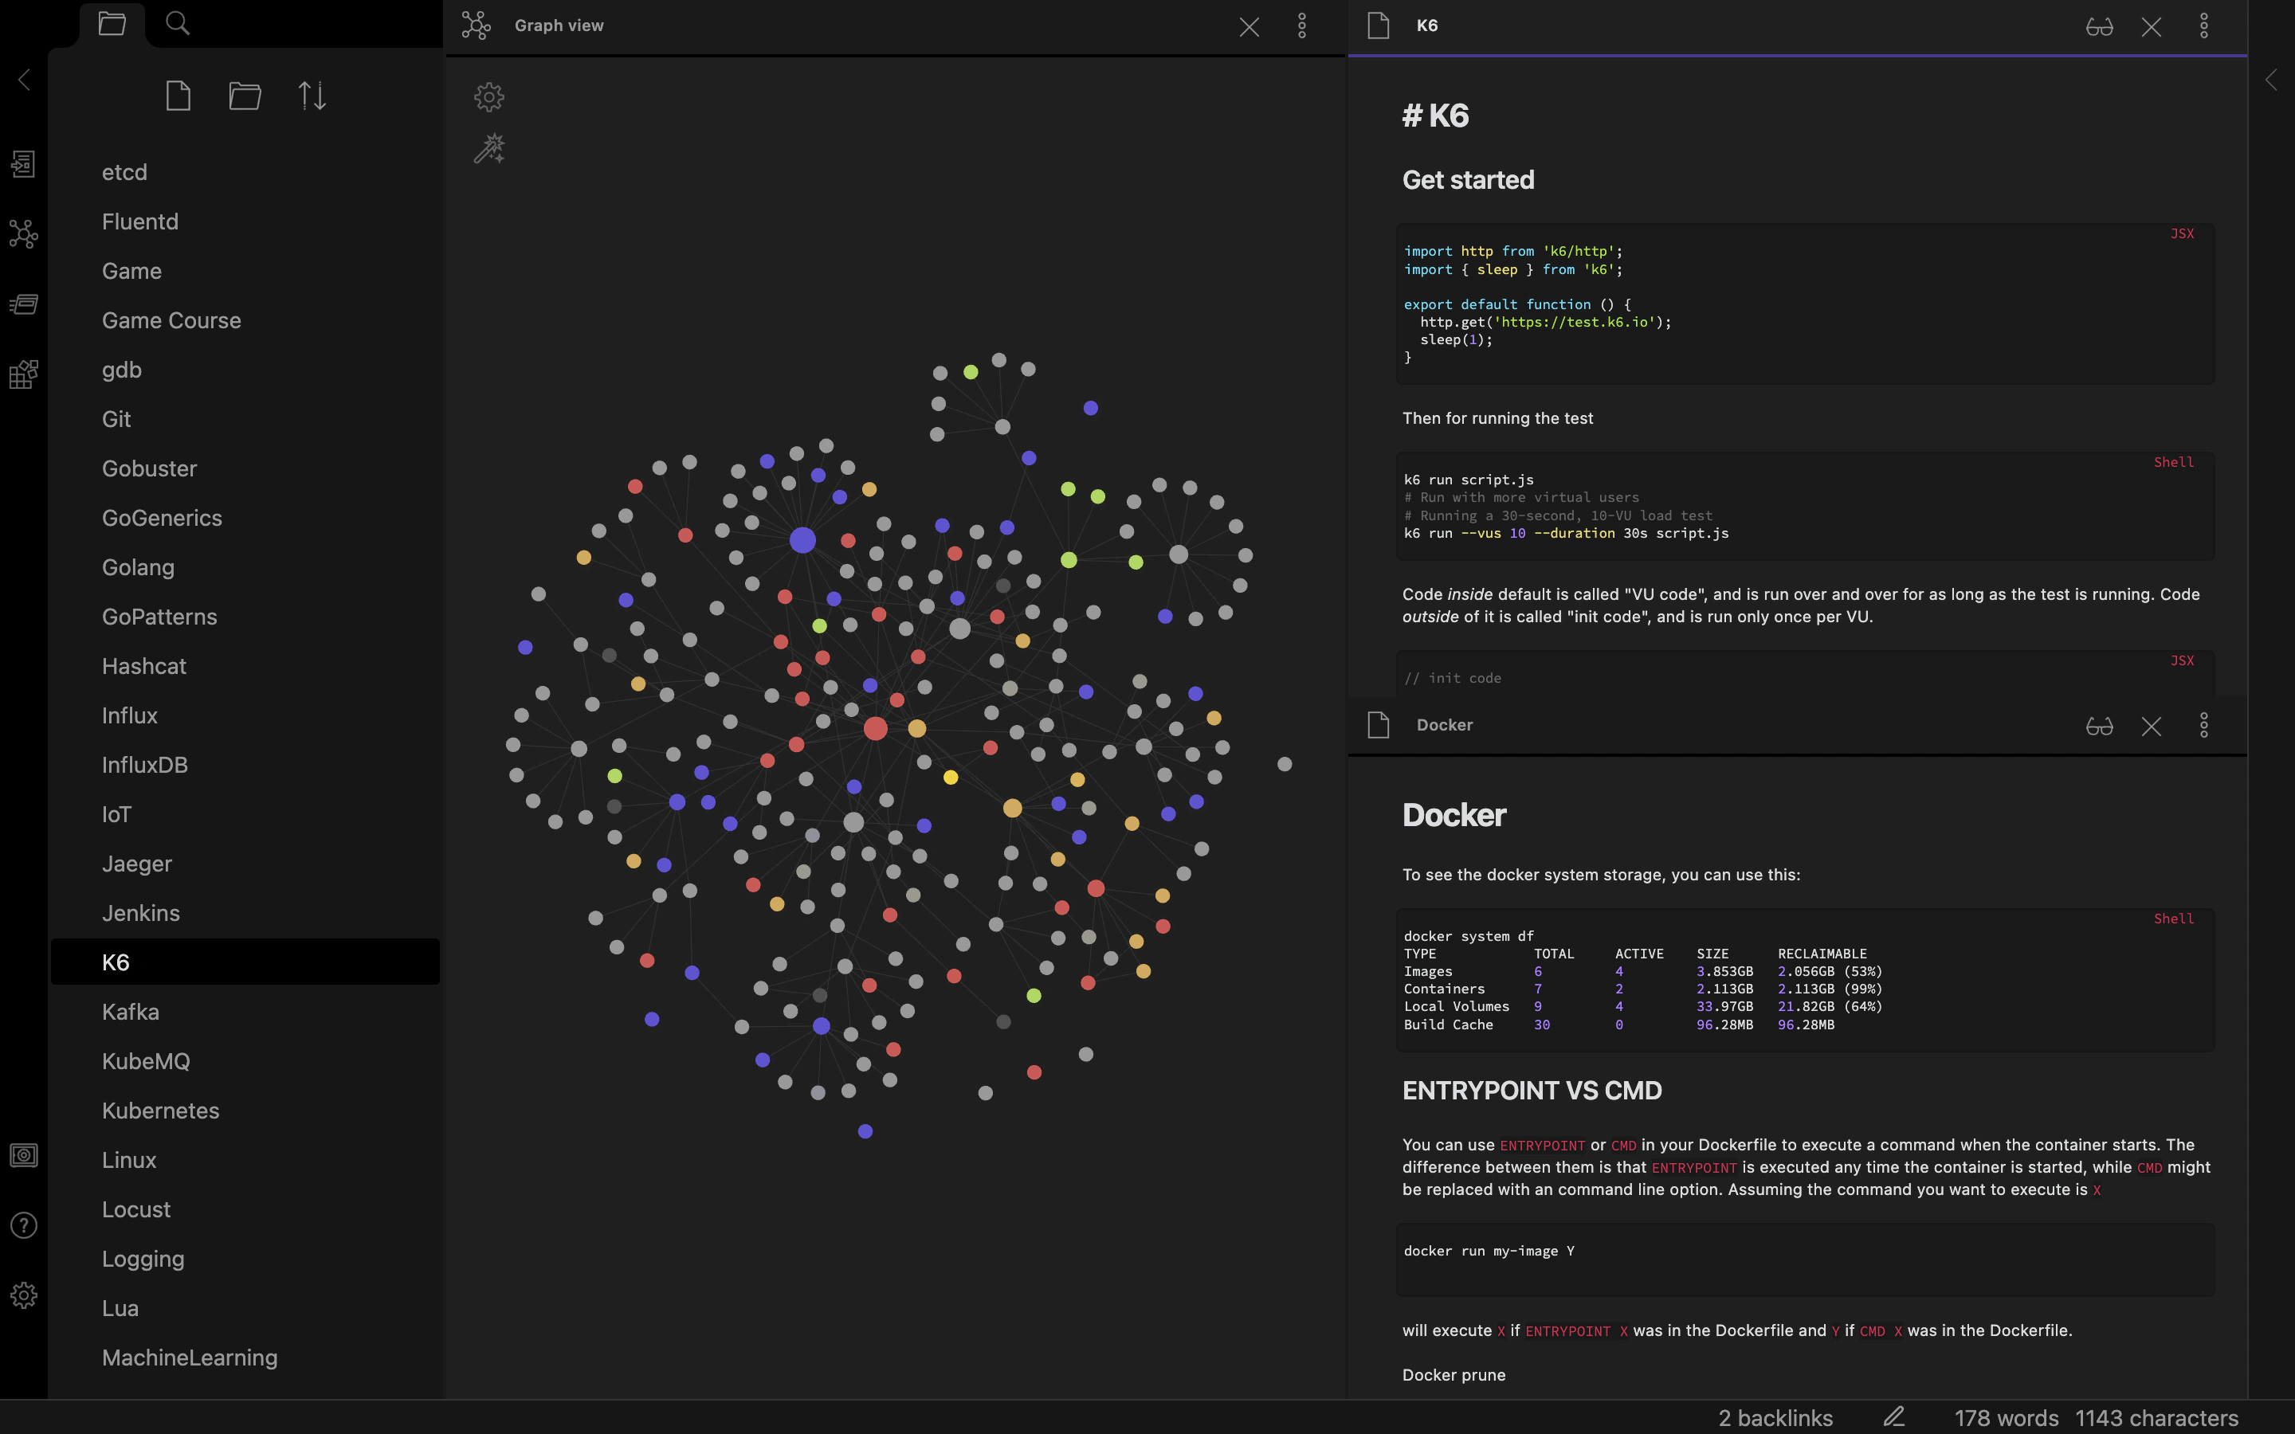The width and height of the screenshot is (2295, 1434).
Task: Open the help icon in the ribbon
Action: pos(24,1225)
